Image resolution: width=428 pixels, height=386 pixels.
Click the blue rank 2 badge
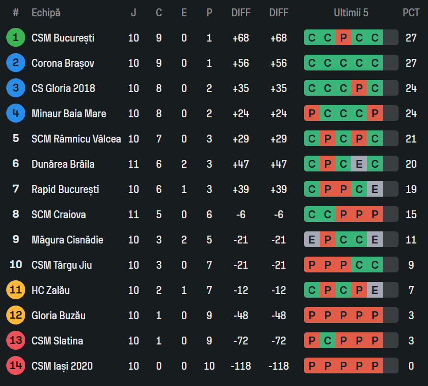tap(16, 63)
